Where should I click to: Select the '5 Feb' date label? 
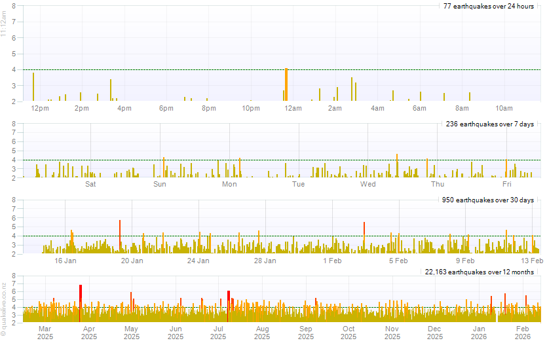tap(398, 261)
